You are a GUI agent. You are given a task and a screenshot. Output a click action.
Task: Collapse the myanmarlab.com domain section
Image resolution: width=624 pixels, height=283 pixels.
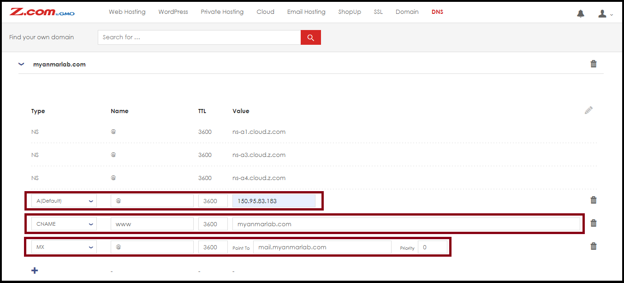click(x=21, y=65)
